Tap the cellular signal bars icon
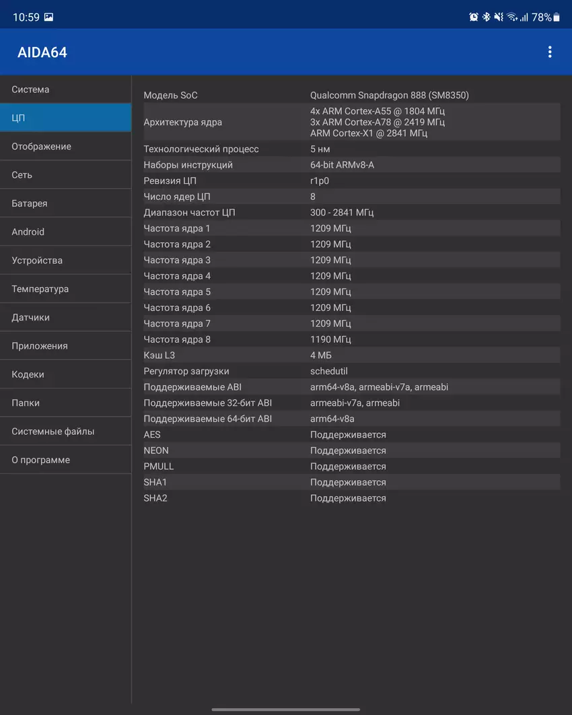Screen dimensions: 572x715 coord(524,18)
